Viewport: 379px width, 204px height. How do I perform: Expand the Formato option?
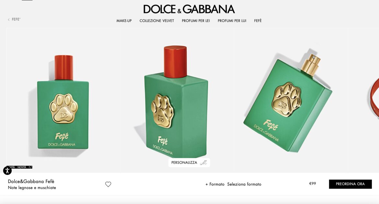tap(215, 184)
